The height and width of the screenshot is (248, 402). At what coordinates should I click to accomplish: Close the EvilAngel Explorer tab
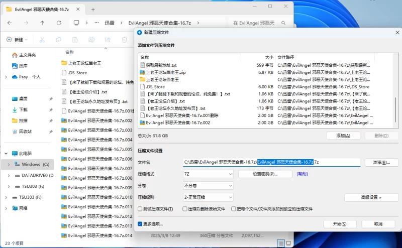pos(78,9)
